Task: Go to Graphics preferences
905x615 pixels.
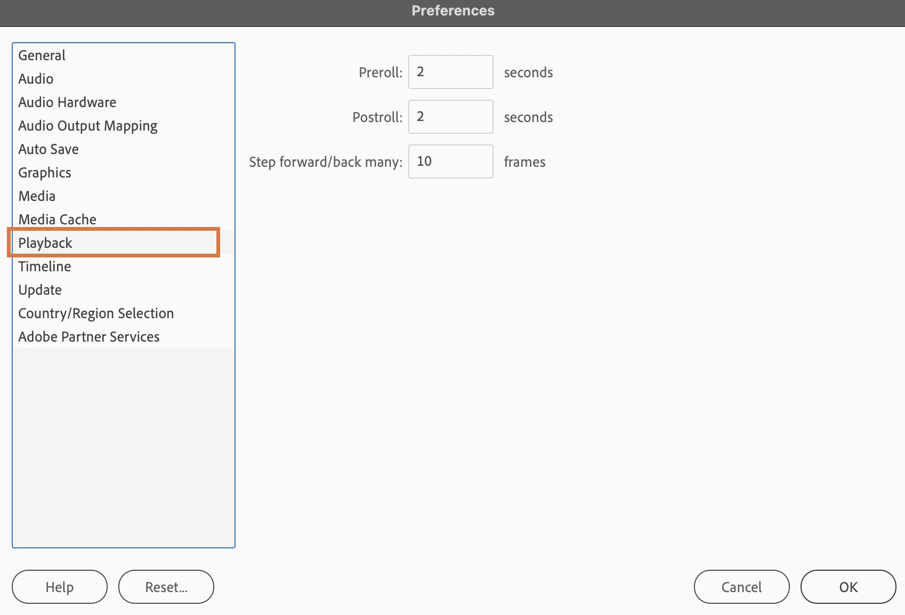Action: point(45,173)
